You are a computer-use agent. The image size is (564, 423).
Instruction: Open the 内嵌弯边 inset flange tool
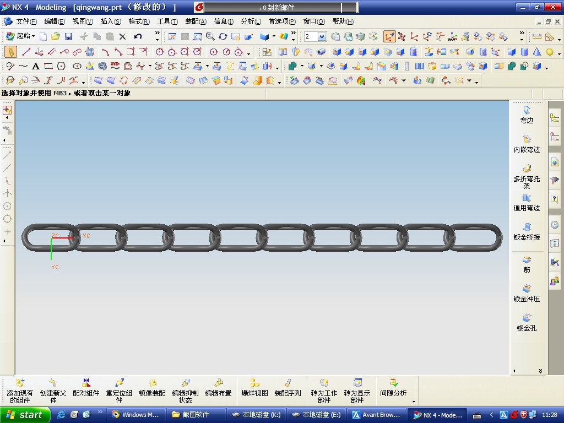(527, 144)
